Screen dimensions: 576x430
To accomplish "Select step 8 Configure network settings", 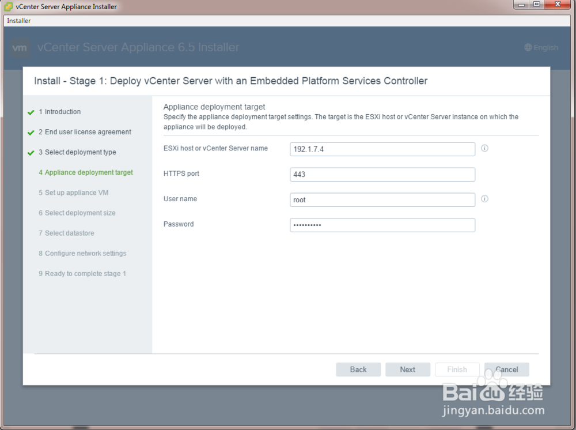I will (x=82, y=253).
